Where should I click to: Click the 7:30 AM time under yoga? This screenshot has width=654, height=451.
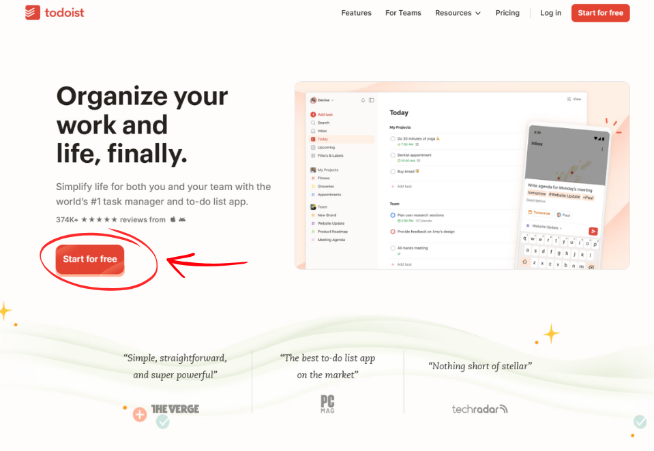click(x=405, y=144)
